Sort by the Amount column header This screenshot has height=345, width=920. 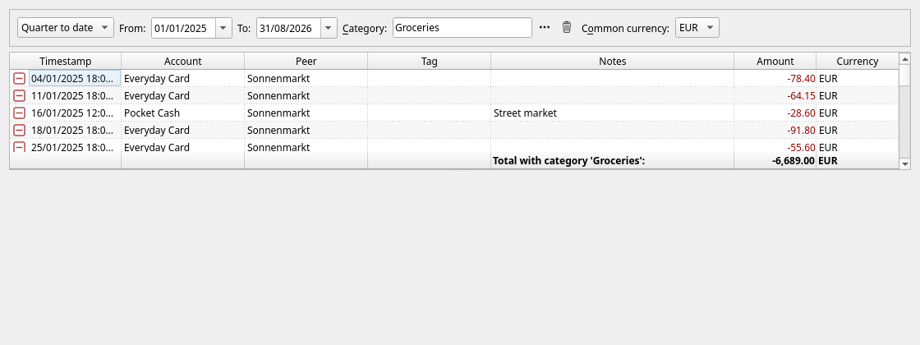[x=775, y=61]
